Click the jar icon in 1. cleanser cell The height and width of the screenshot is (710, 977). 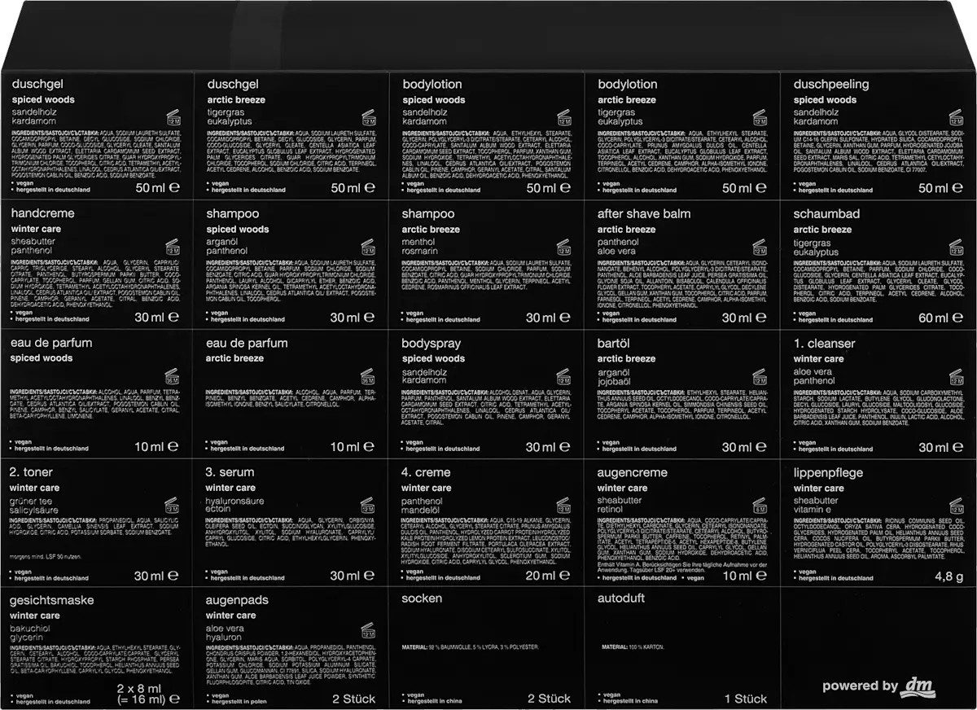954,375
